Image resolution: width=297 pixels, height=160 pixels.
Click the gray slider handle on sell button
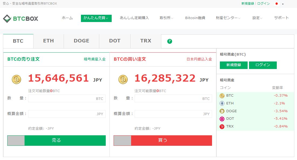(x=16, y=140)
